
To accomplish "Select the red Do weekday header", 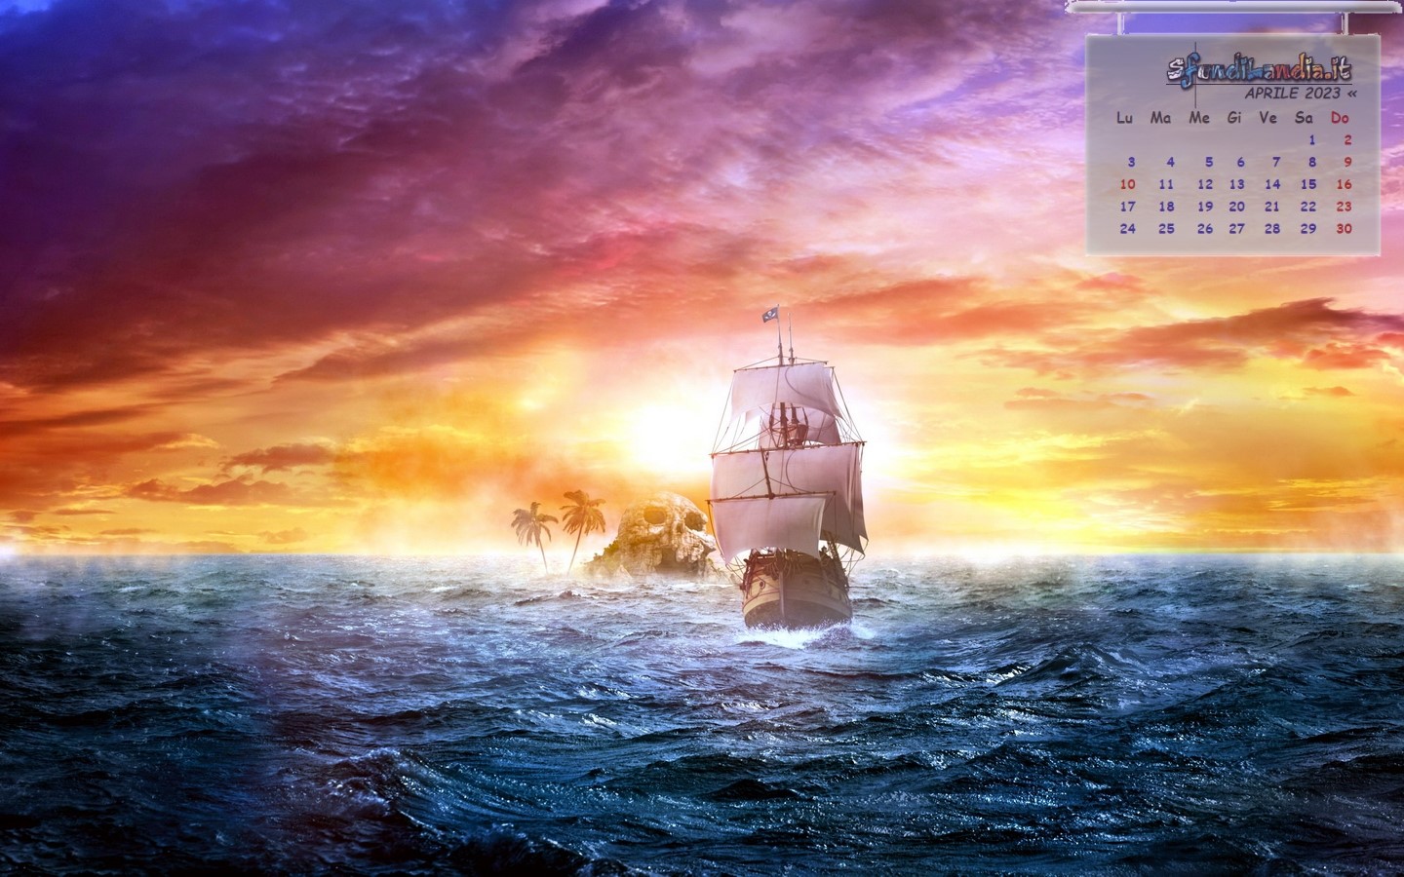I will [x=1341, y=118].
